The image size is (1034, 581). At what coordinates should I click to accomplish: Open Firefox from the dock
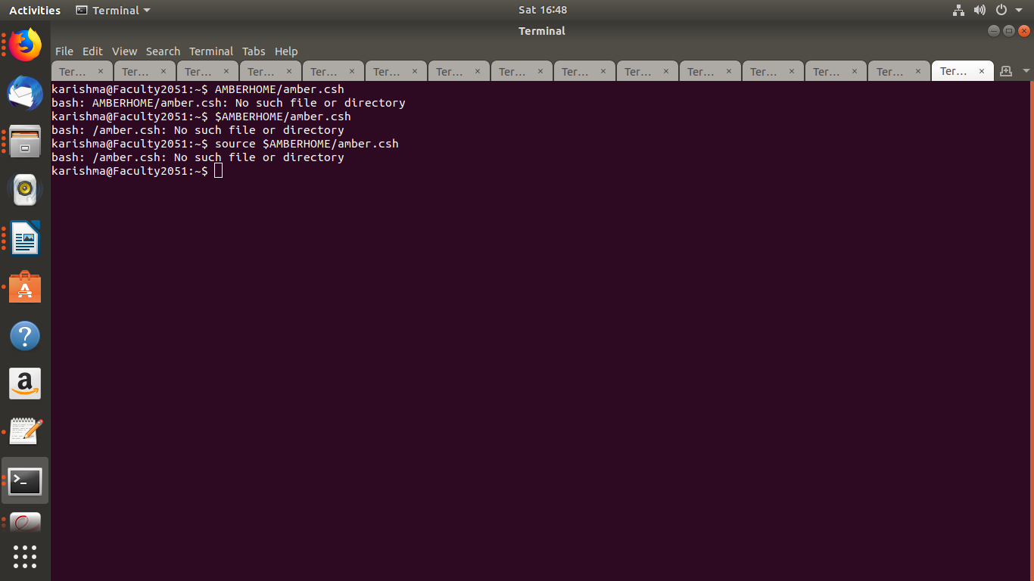(x=25, y=45)
